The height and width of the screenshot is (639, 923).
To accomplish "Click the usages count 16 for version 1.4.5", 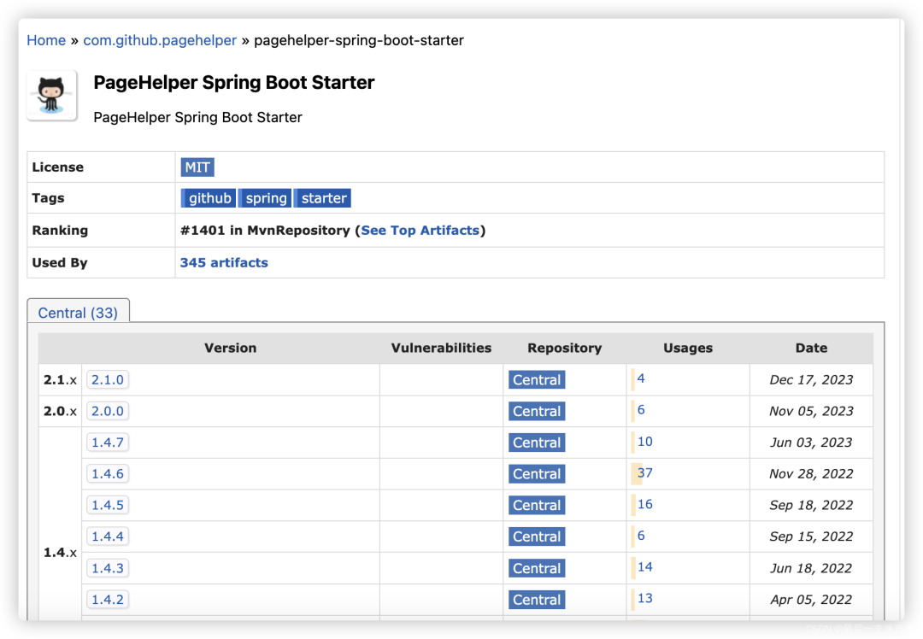I will (644, 504).
